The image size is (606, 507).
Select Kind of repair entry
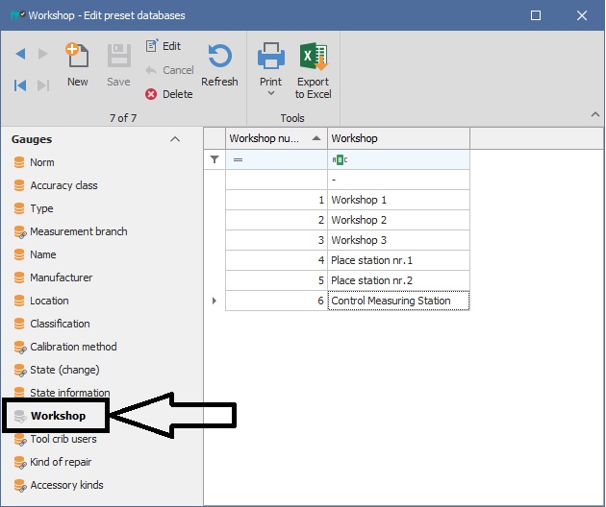point(52,462)
